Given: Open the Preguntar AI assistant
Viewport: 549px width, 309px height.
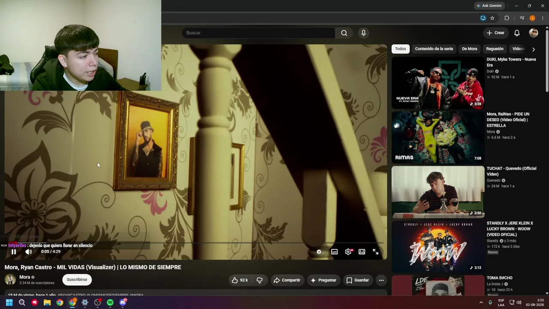Looking at the screenshot, I should (x=323, y=280).
